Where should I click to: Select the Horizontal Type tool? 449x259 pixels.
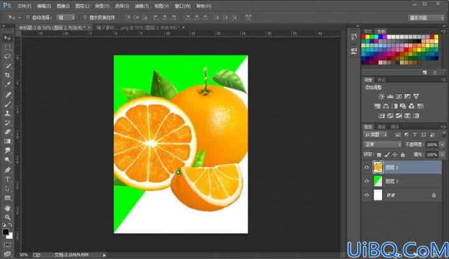pos(8,179)
